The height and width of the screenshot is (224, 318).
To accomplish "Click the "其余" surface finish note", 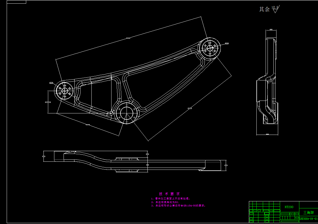I will pyautogui.click(x=264, y=9).
